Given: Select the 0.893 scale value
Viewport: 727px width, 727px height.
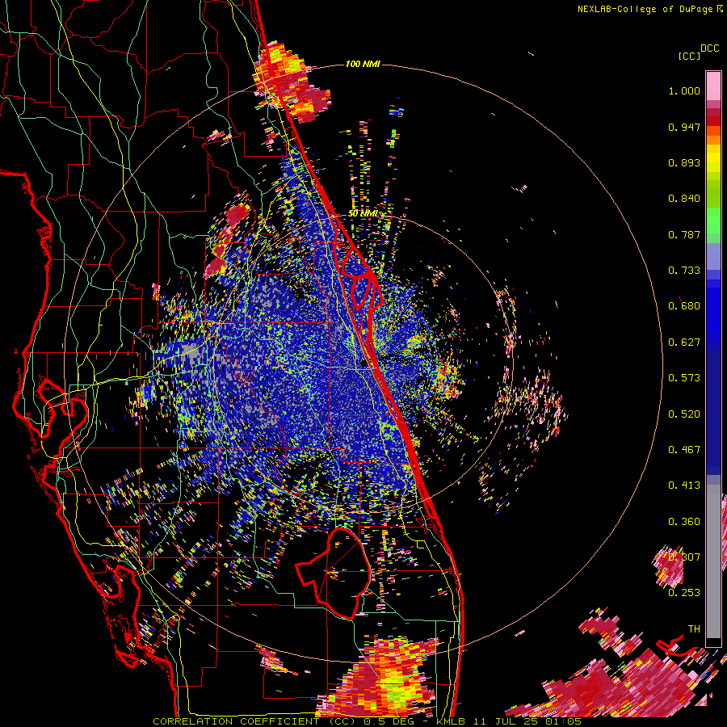Looking at the screenshot, I should (x=684, y=162).
